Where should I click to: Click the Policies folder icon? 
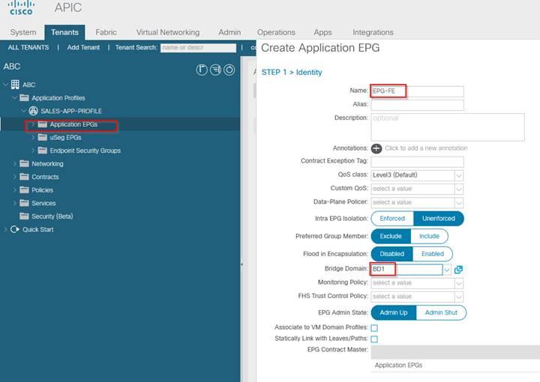[x=24, y=190]
